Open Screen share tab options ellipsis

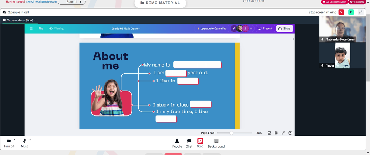(x=36, y=20)
